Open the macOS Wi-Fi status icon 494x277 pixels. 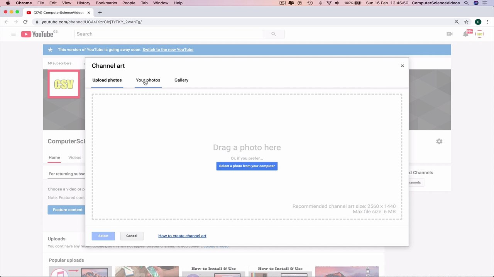(329, 3)
